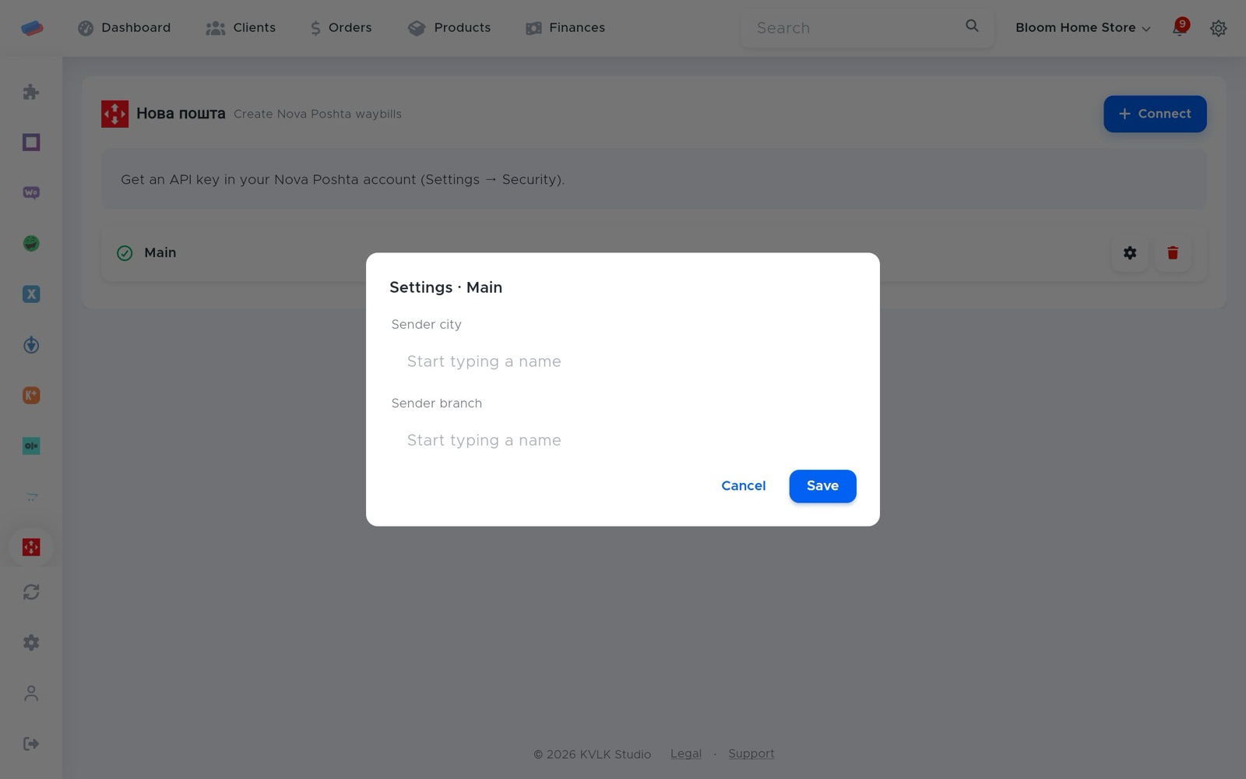The width and height of the screenshot is (1246, 779).
Task: Open integrations puzzle-piece sidebar icon
Action: coord(31,92)
